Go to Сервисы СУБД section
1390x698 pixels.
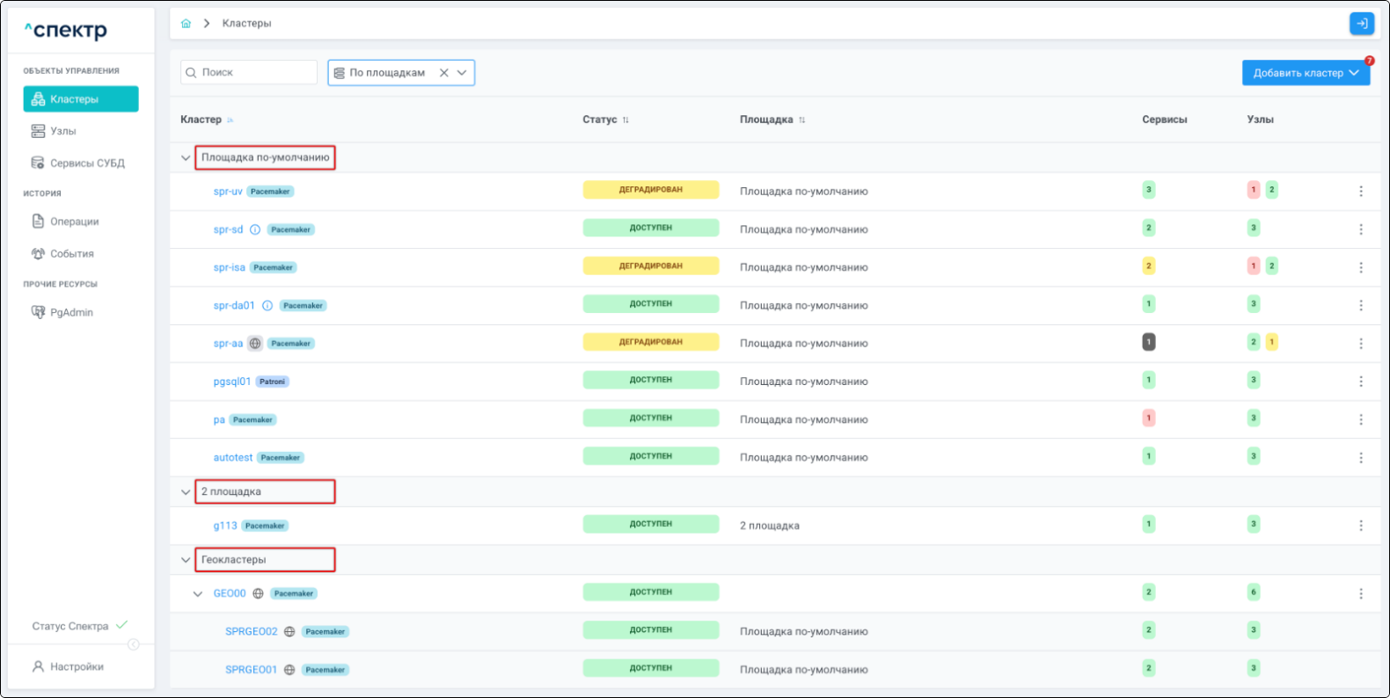[86, 164]
